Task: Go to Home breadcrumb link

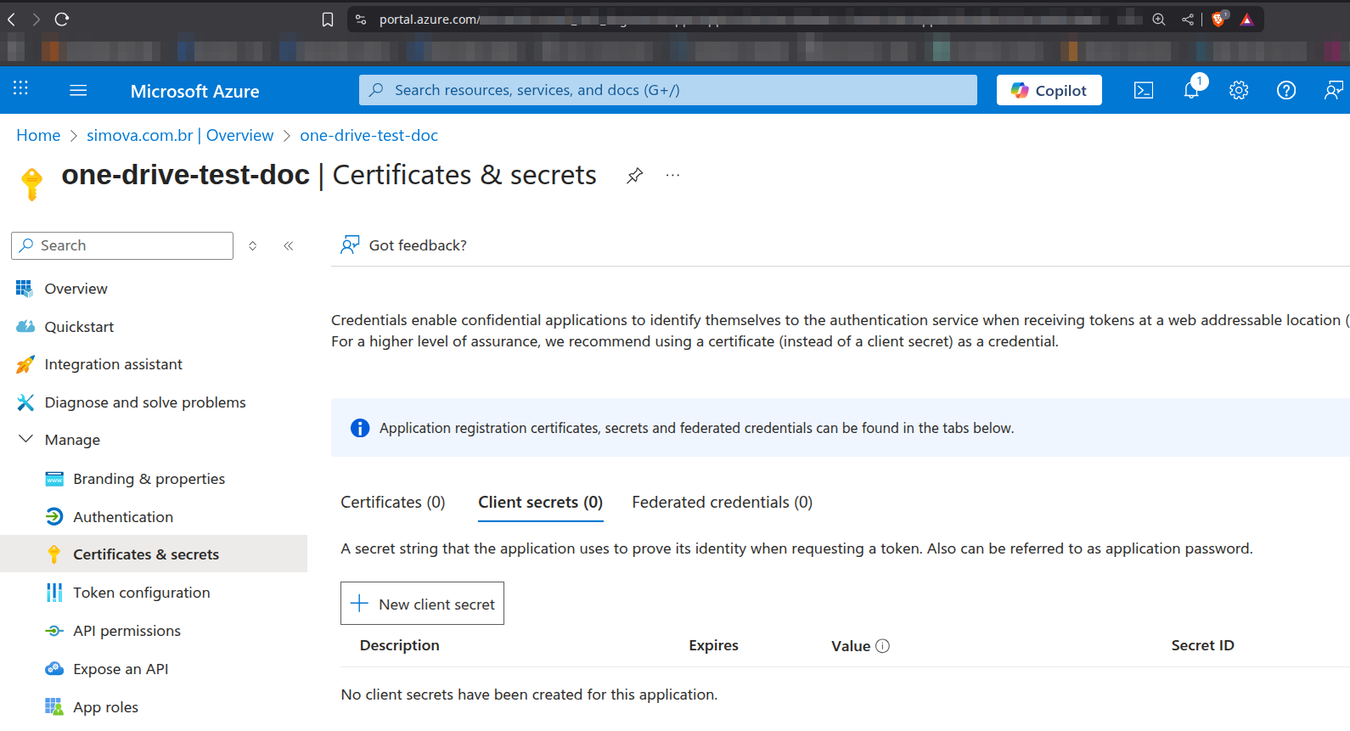Action: pos(38,136)
